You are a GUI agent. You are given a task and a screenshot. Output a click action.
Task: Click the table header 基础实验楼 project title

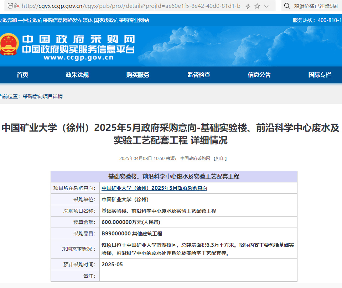[x=174, y=176]
